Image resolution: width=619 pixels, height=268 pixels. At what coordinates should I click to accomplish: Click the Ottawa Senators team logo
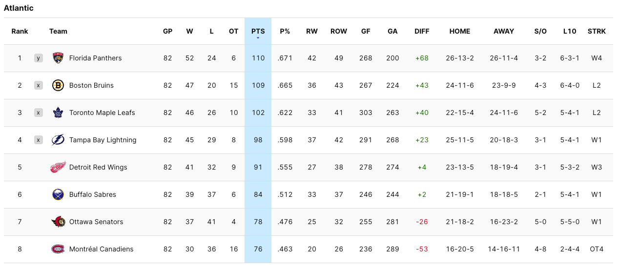point(58,222)
